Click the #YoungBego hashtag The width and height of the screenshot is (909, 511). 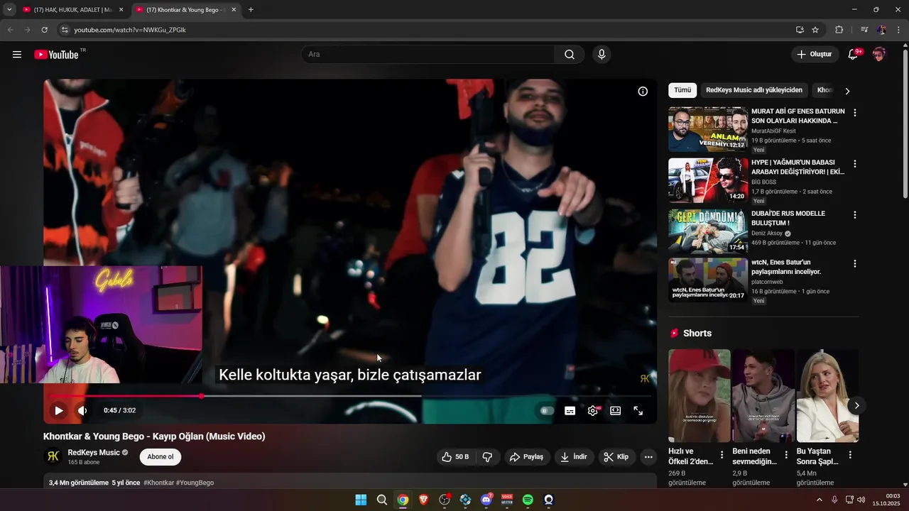click(x=195, y=483)
